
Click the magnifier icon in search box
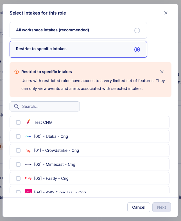(17, 106)
